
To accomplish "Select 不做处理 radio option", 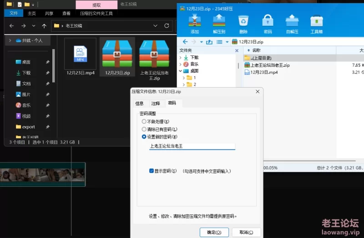I will pyautogui.click(x=144, y=122).
